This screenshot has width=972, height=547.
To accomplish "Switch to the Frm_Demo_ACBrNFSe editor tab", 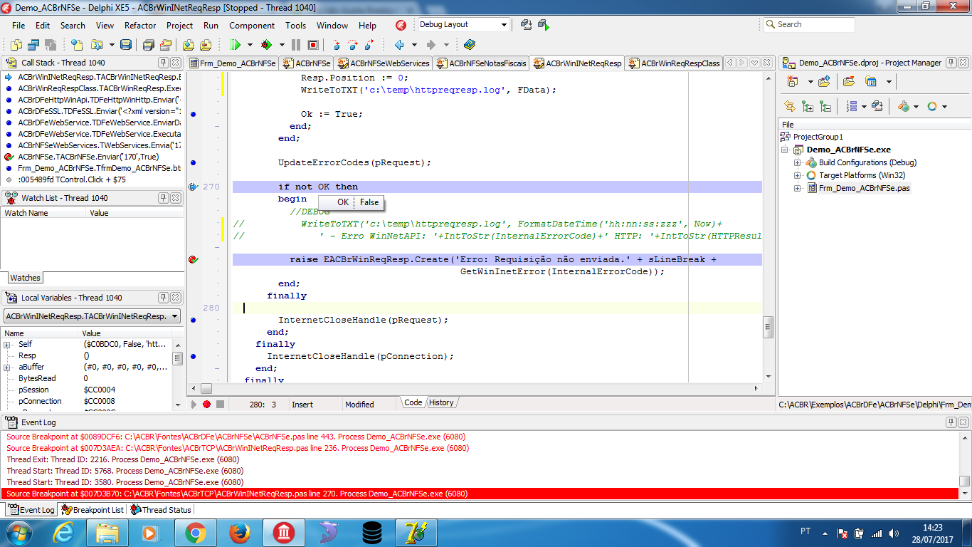I will (233, 63).
